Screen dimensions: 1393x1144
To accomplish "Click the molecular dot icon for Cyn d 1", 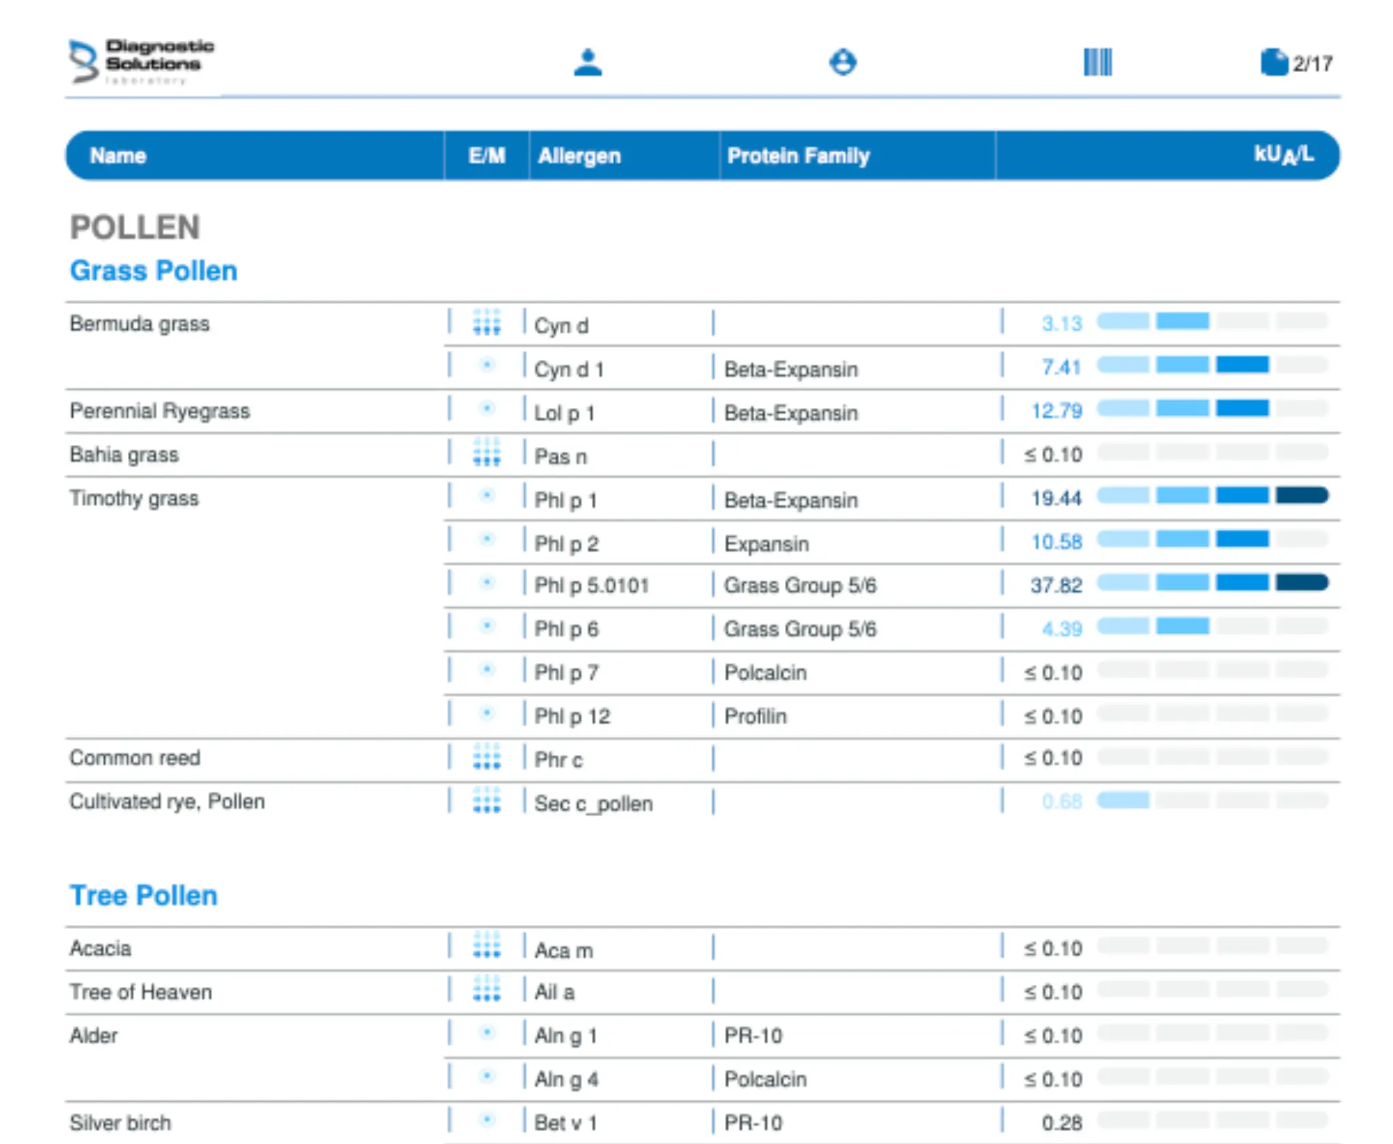I will (486, 366).
